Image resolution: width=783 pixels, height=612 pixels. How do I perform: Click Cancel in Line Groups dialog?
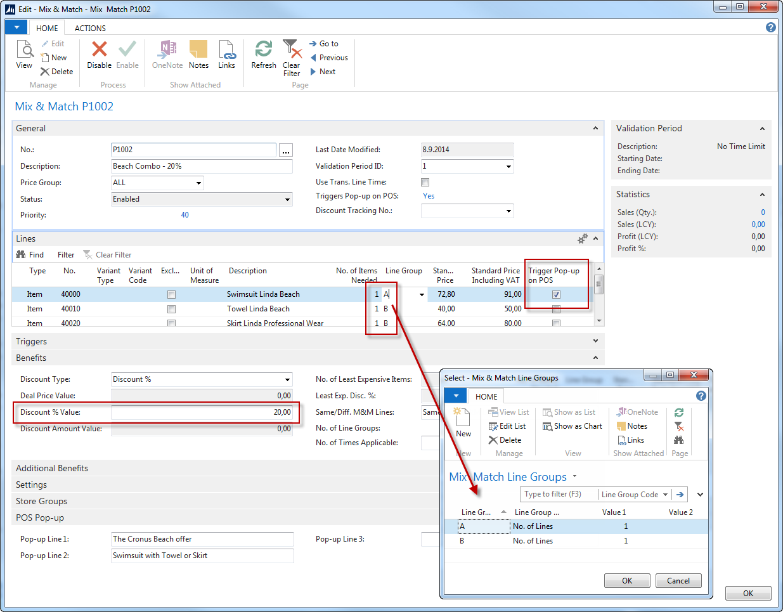click(x=678, y=581)
